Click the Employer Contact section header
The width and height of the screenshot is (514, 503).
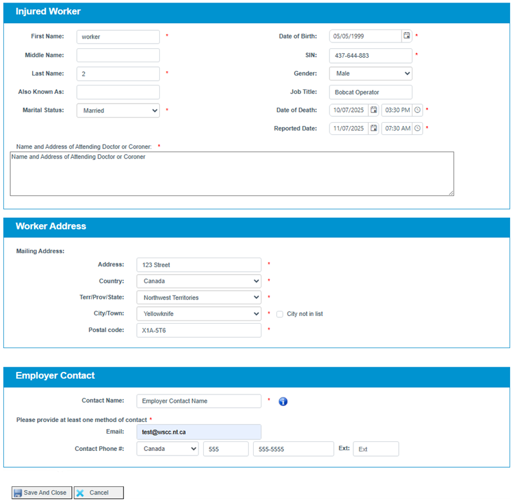[x=256, y=377]
